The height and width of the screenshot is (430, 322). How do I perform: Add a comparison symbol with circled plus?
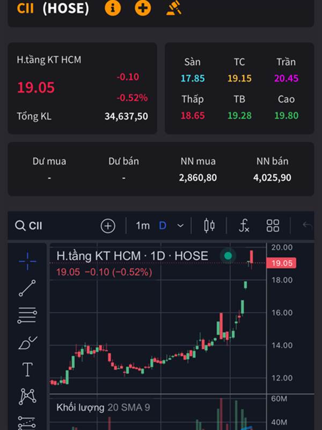click(x=108, y=226)
